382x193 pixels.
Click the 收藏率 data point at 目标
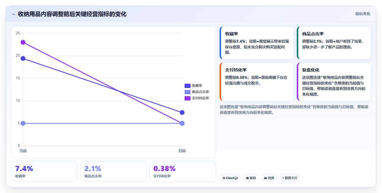[x=182, y=112]
